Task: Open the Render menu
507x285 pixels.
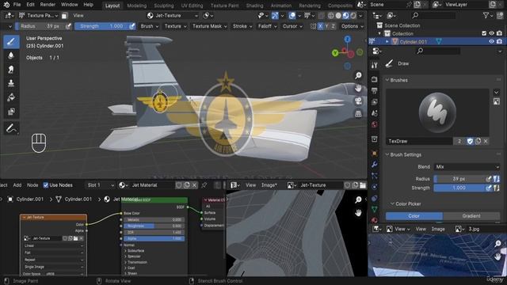Action: [48, 5]
